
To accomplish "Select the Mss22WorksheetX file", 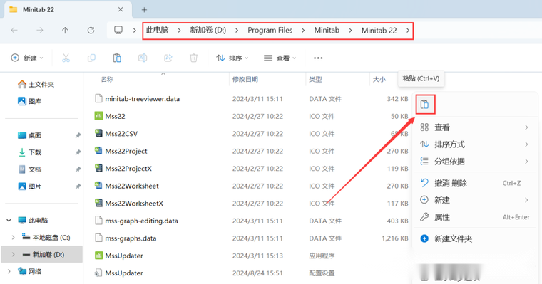I will 129,204.
